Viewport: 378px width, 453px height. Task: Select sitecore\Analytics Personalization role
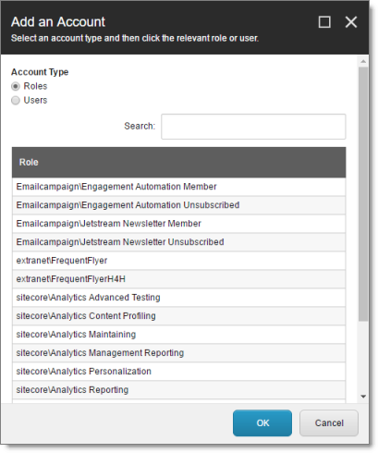click(178, 372)
